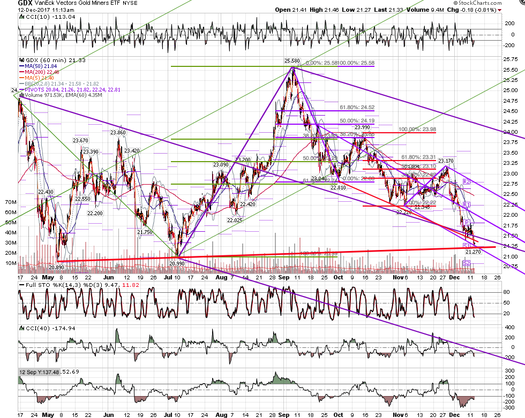Click the StockCharts.com watermark link
Image resolution: width=525 pixels, height=418 pixels.
[477, 3]
